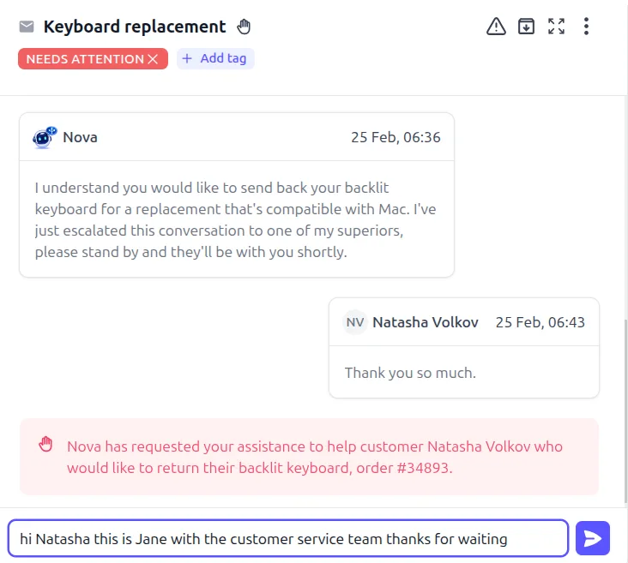Click the "Thank you so much." message
Screen dimensions: 628x563
pos(410,373)
